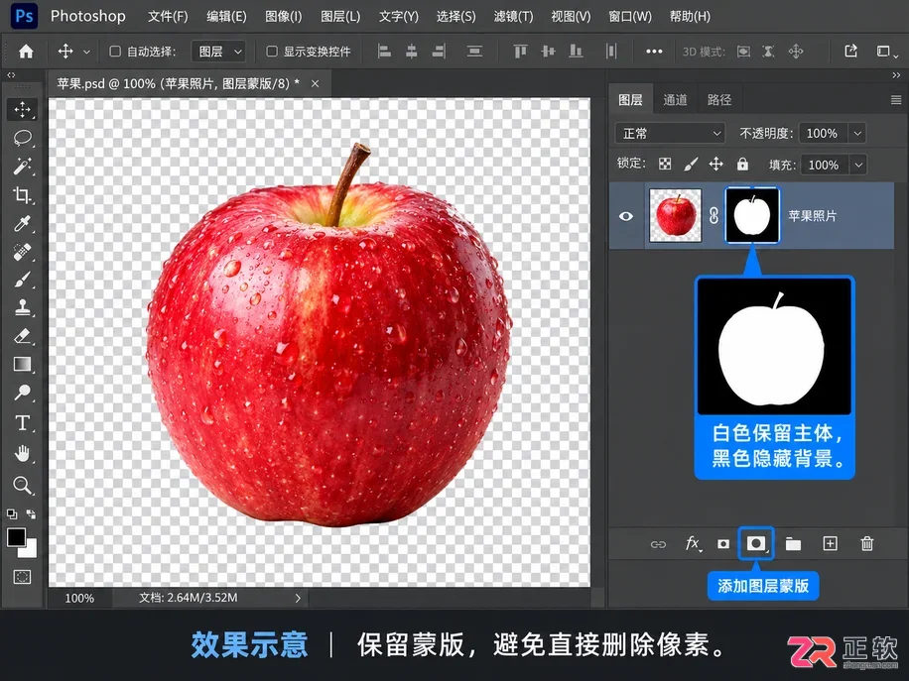This screenshot has width=909, height=681.
Task: Open the three-dots more align options
Action: tap(654, 52)
